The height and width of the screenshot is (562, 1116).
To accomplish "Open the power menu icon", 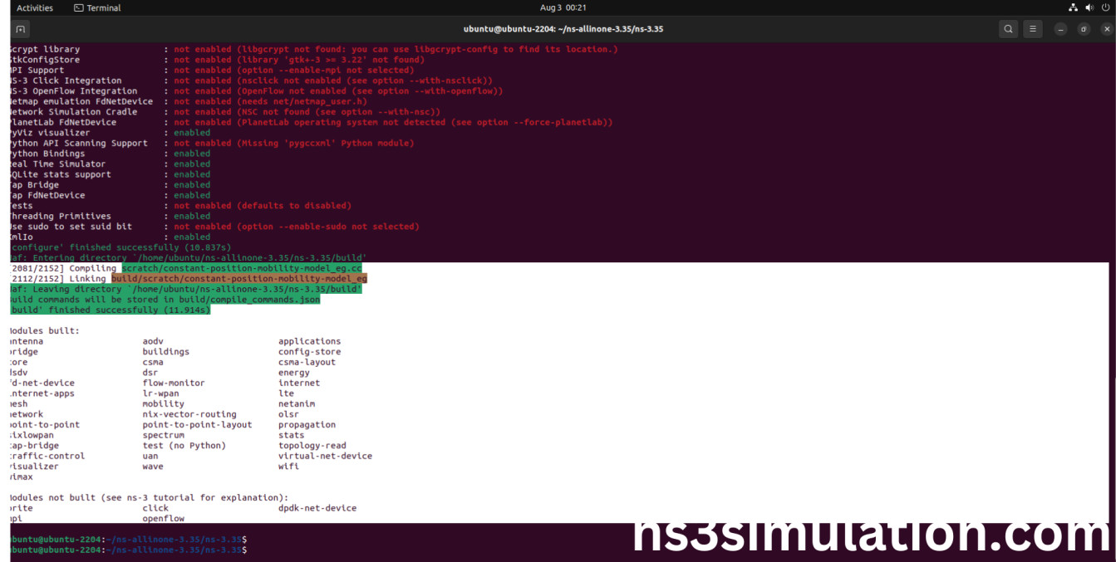I will click(1105, 7).
